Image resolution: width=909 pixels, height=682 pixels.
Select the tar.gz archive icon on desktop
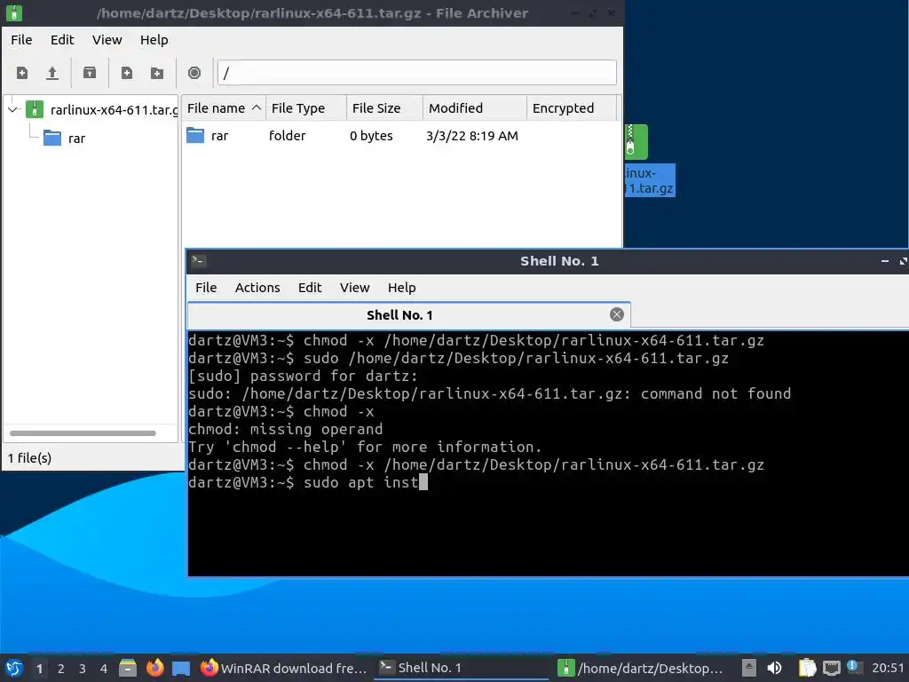tap(636, 142)
